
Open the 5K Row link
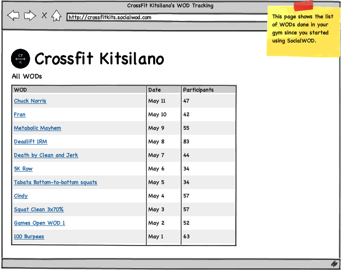coord(23,169)
